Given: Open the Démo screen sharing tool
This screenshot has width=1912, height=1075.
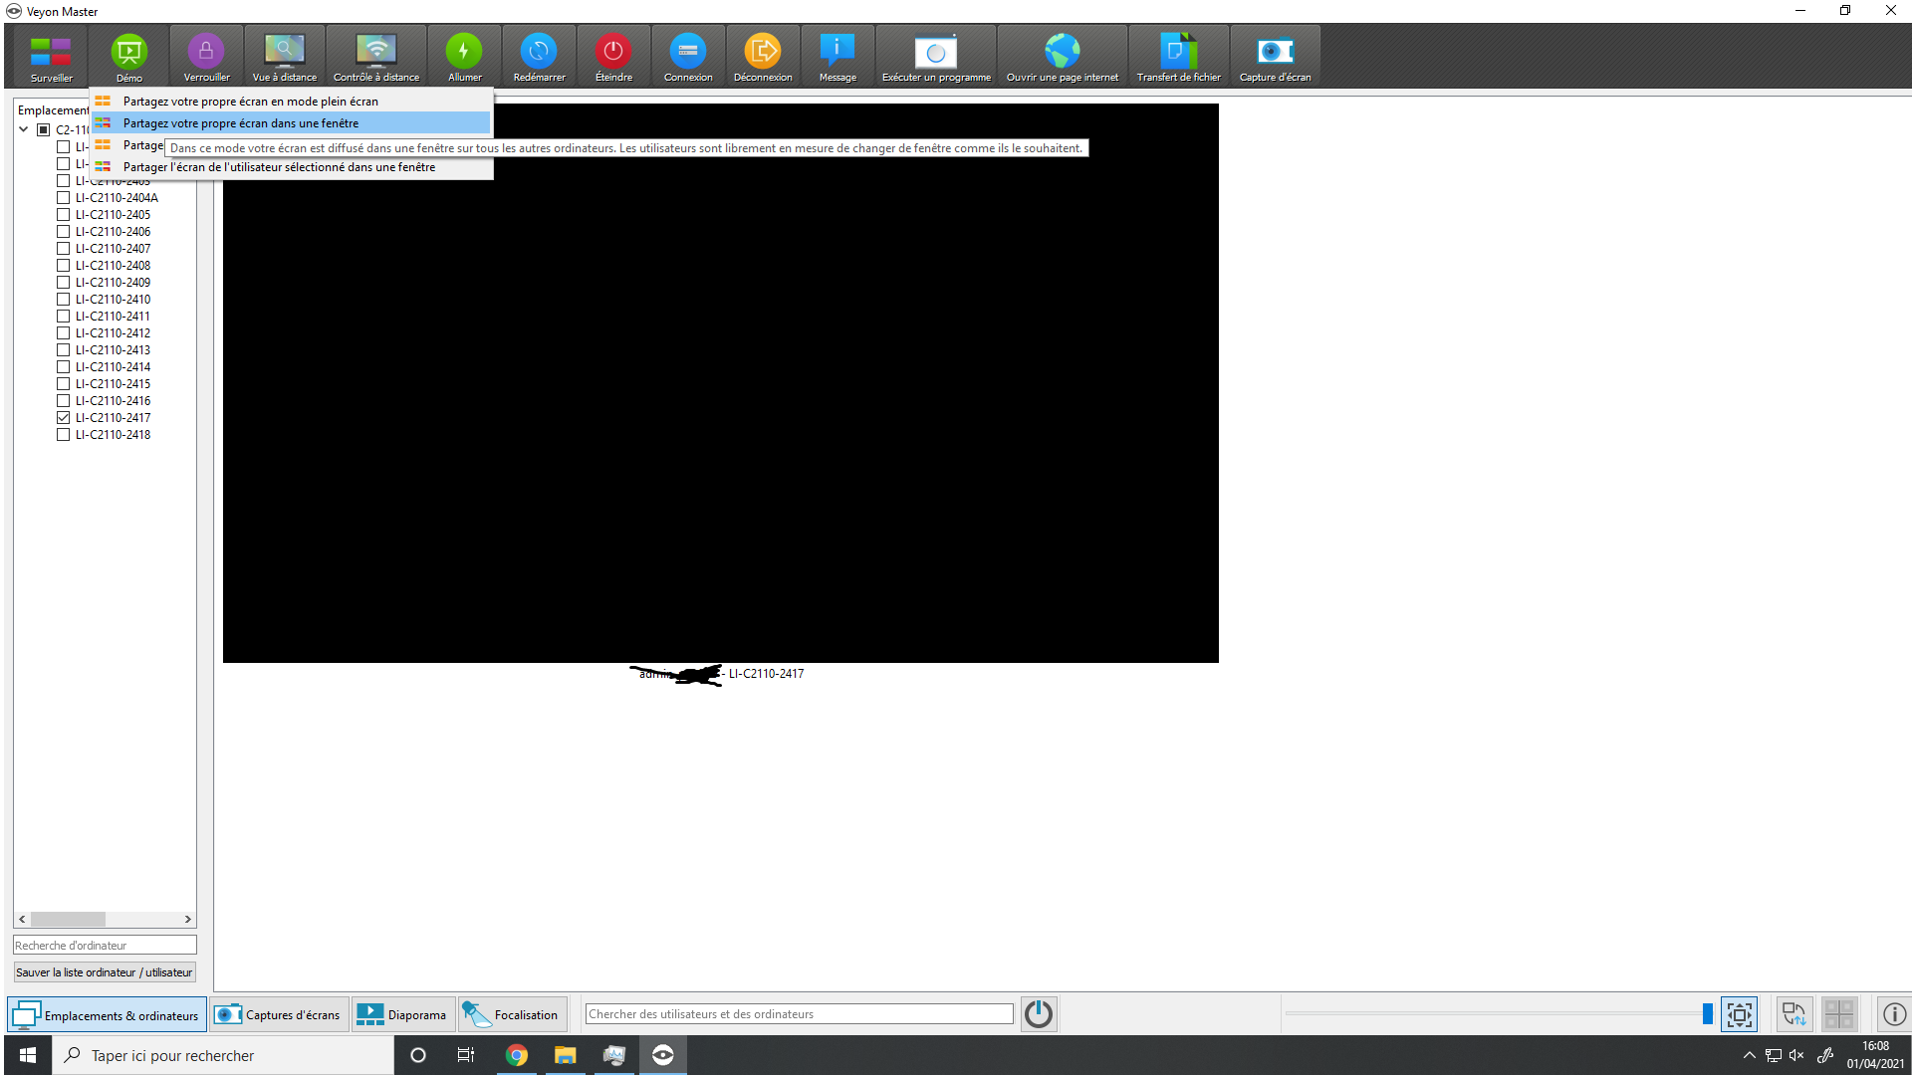Looking at the screenshot, I should click(x=129, y=57).
